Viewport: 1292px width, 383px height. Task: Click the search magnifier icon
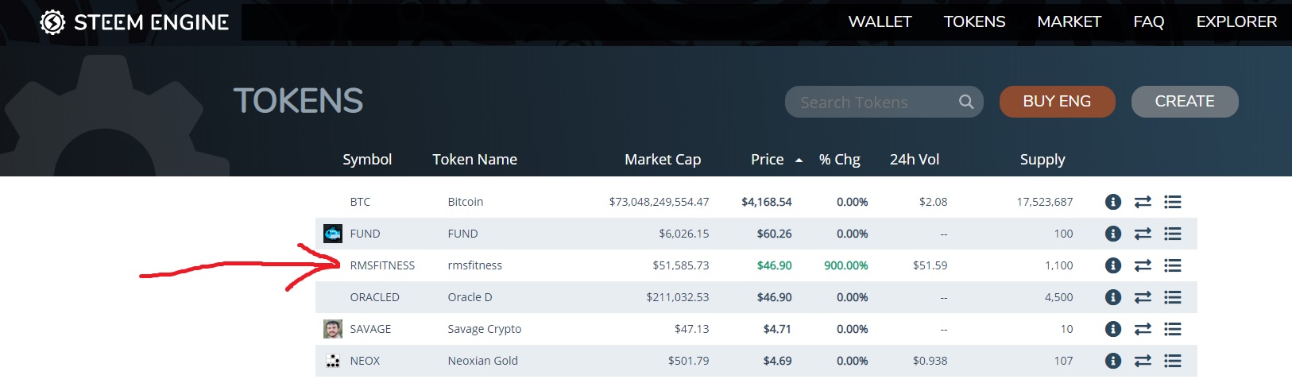coord(966,102)
